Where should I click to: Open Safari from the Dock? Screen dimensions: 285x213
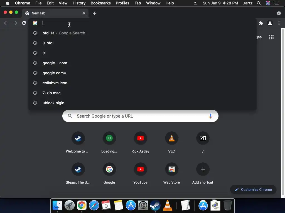click(94, 205)
